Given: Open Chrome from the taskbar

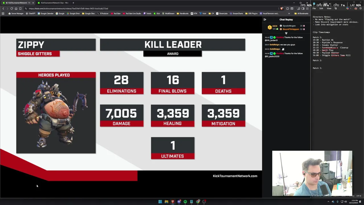Looking at the screenshot, I should [198, 202].
